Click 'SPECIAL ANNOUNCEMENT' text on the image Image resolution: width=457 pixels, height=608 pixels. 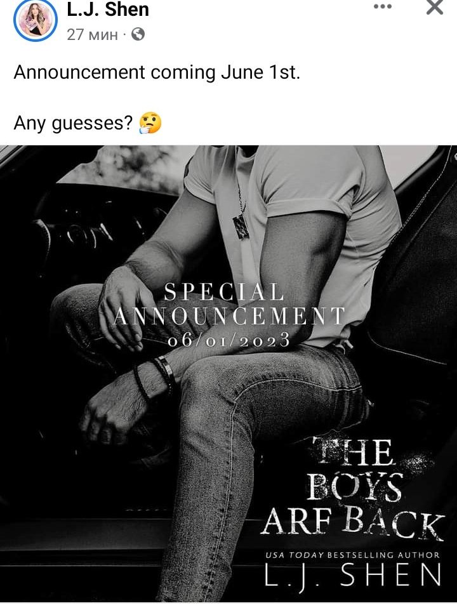point(229,304)
